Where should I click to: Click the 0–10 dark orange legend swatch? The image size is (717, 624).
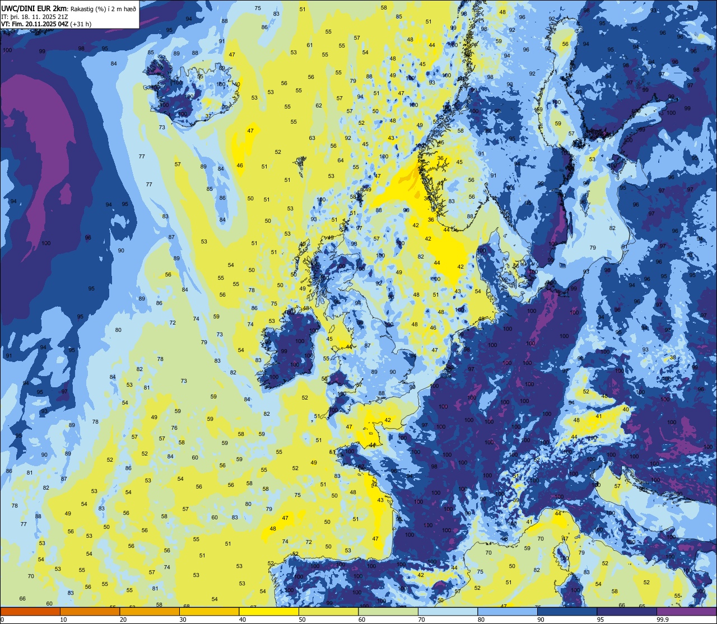[30, 611]
